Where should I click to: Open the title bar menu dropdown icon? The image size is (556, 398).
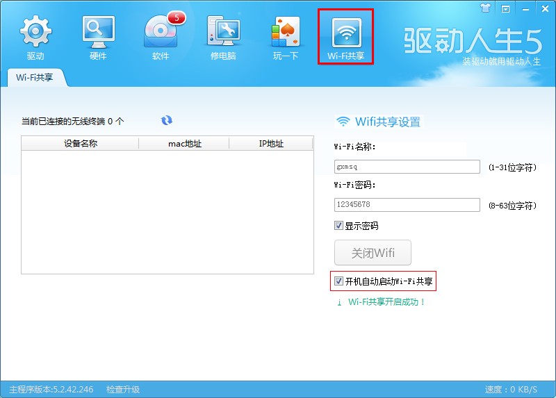(506, 9)
